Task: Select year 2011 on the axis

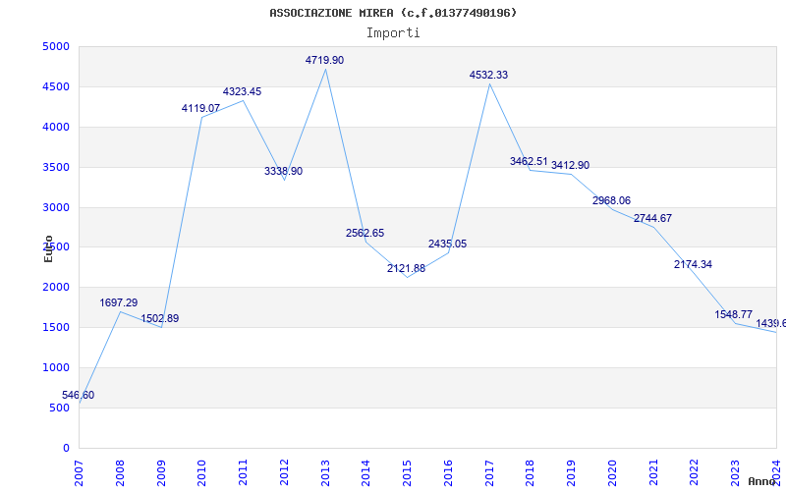Action: click(243, 473)
